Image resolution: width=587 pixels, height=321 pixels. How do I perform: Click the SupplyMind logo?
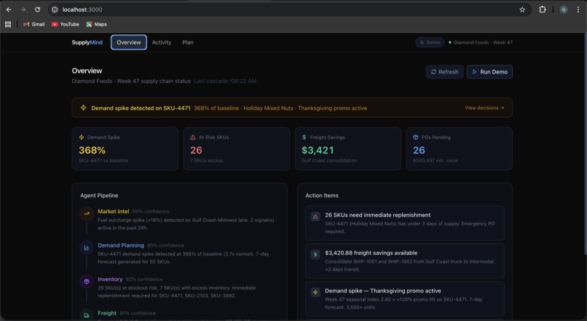pyautogui.click(x=87, y=42)
